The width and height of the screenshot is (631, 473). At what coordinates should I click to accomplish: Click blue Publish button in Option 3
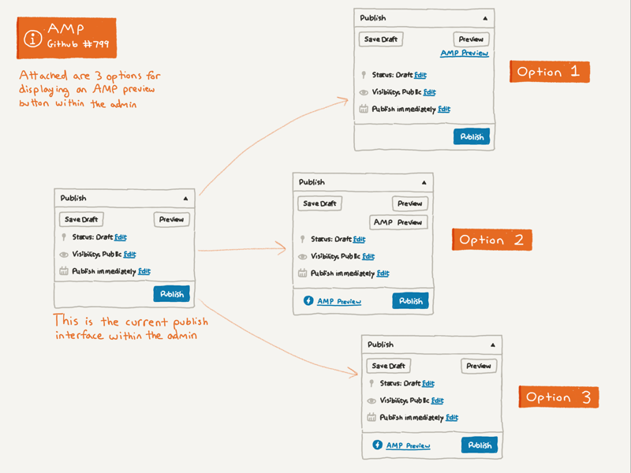480,445
